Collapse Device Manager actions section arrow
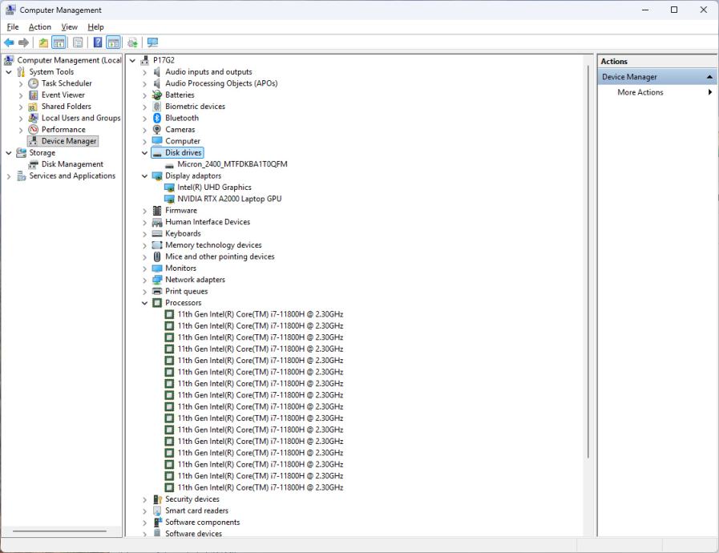 709,77
